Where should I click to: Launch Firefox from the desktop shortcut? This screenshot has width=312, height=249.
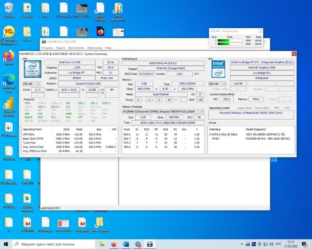9,58
